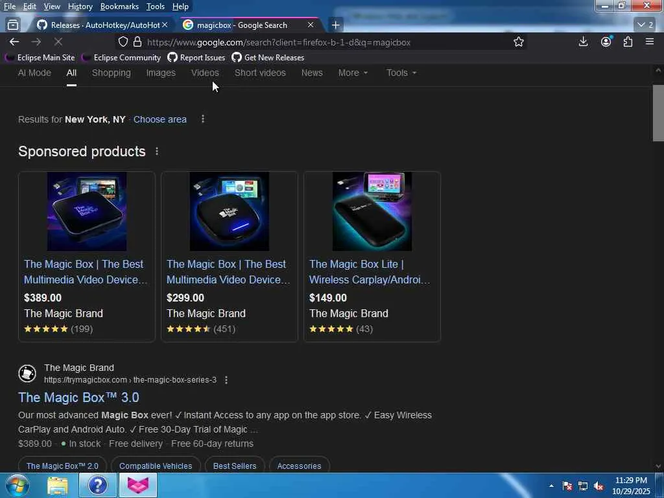
Task: Close the Releases AutoHotkey tab
Action: pyautogui.click(x=165, y=25)
